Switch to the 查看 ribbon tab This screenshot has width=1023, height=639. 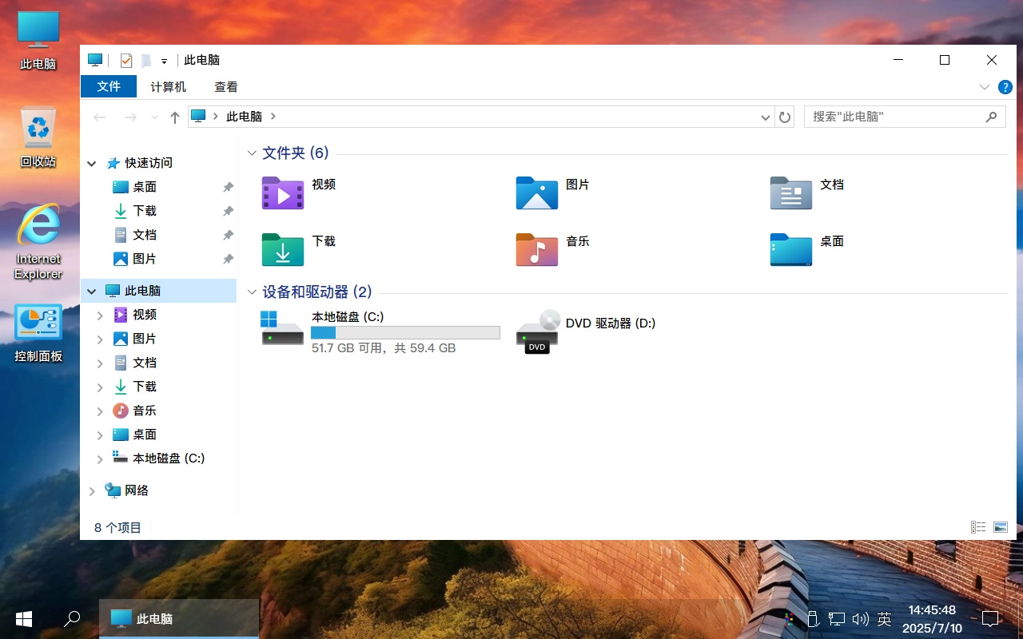(226, 86)
